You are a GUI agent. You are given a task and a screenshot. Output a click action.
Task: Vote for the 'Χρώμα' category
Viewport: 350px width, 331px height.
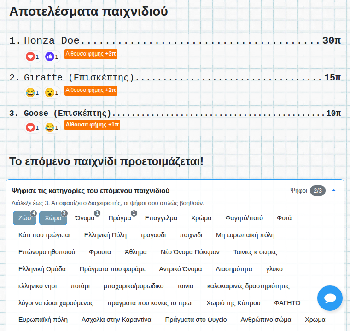[x=201, y=218]
